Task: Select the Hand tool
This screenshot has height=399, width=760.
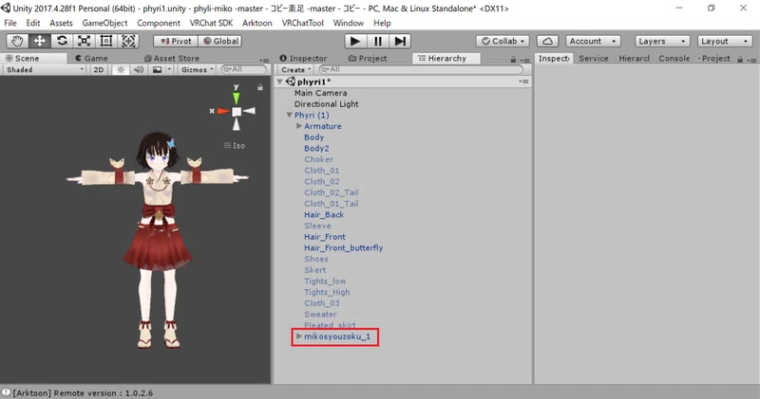Action: (17, 41)
